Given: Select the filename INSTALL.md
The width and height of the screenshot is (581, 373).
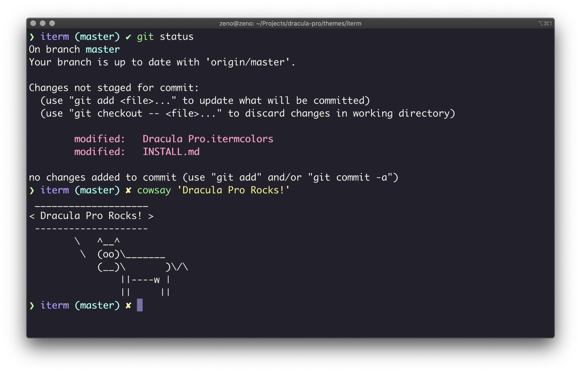Looking at the screenshot, I should [171, 152].
